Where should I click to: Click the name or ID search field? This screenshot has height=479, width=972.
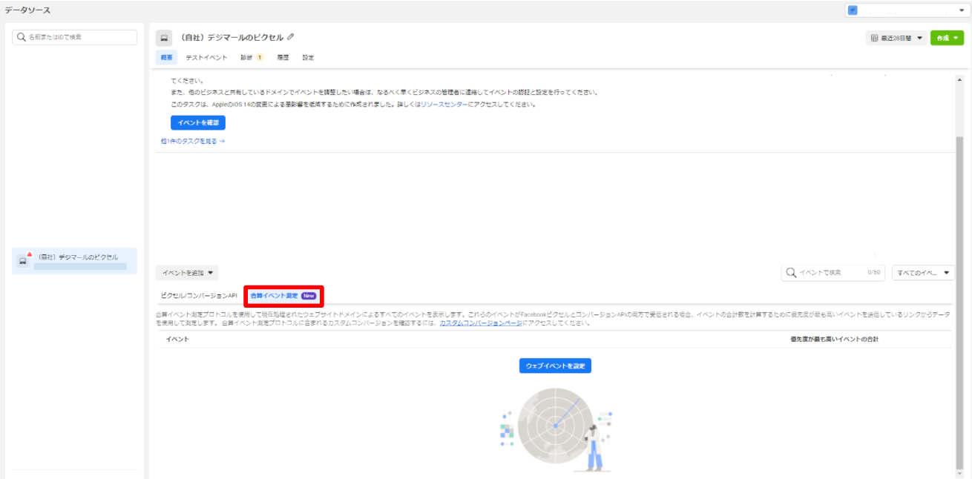[75, 37]
